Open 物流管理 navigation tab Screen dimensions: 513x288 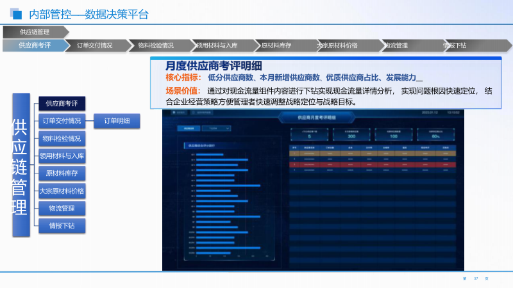(396, 45)
